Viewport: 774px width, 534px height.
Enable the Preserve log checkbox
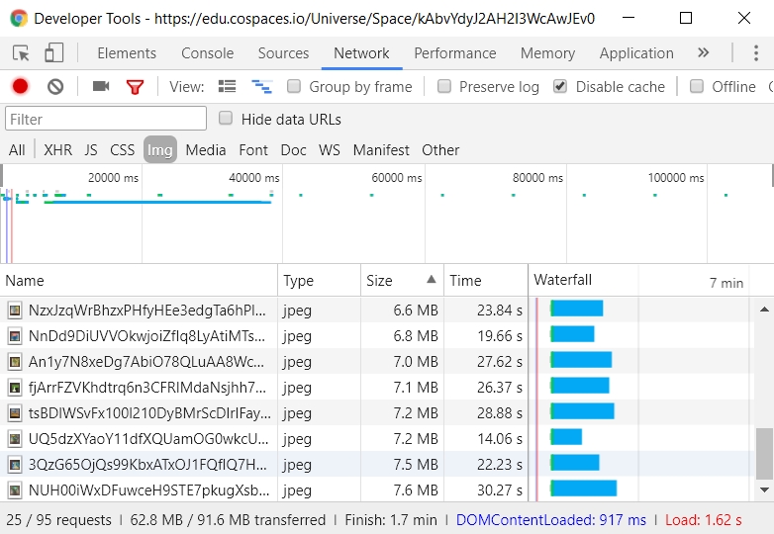444,87
